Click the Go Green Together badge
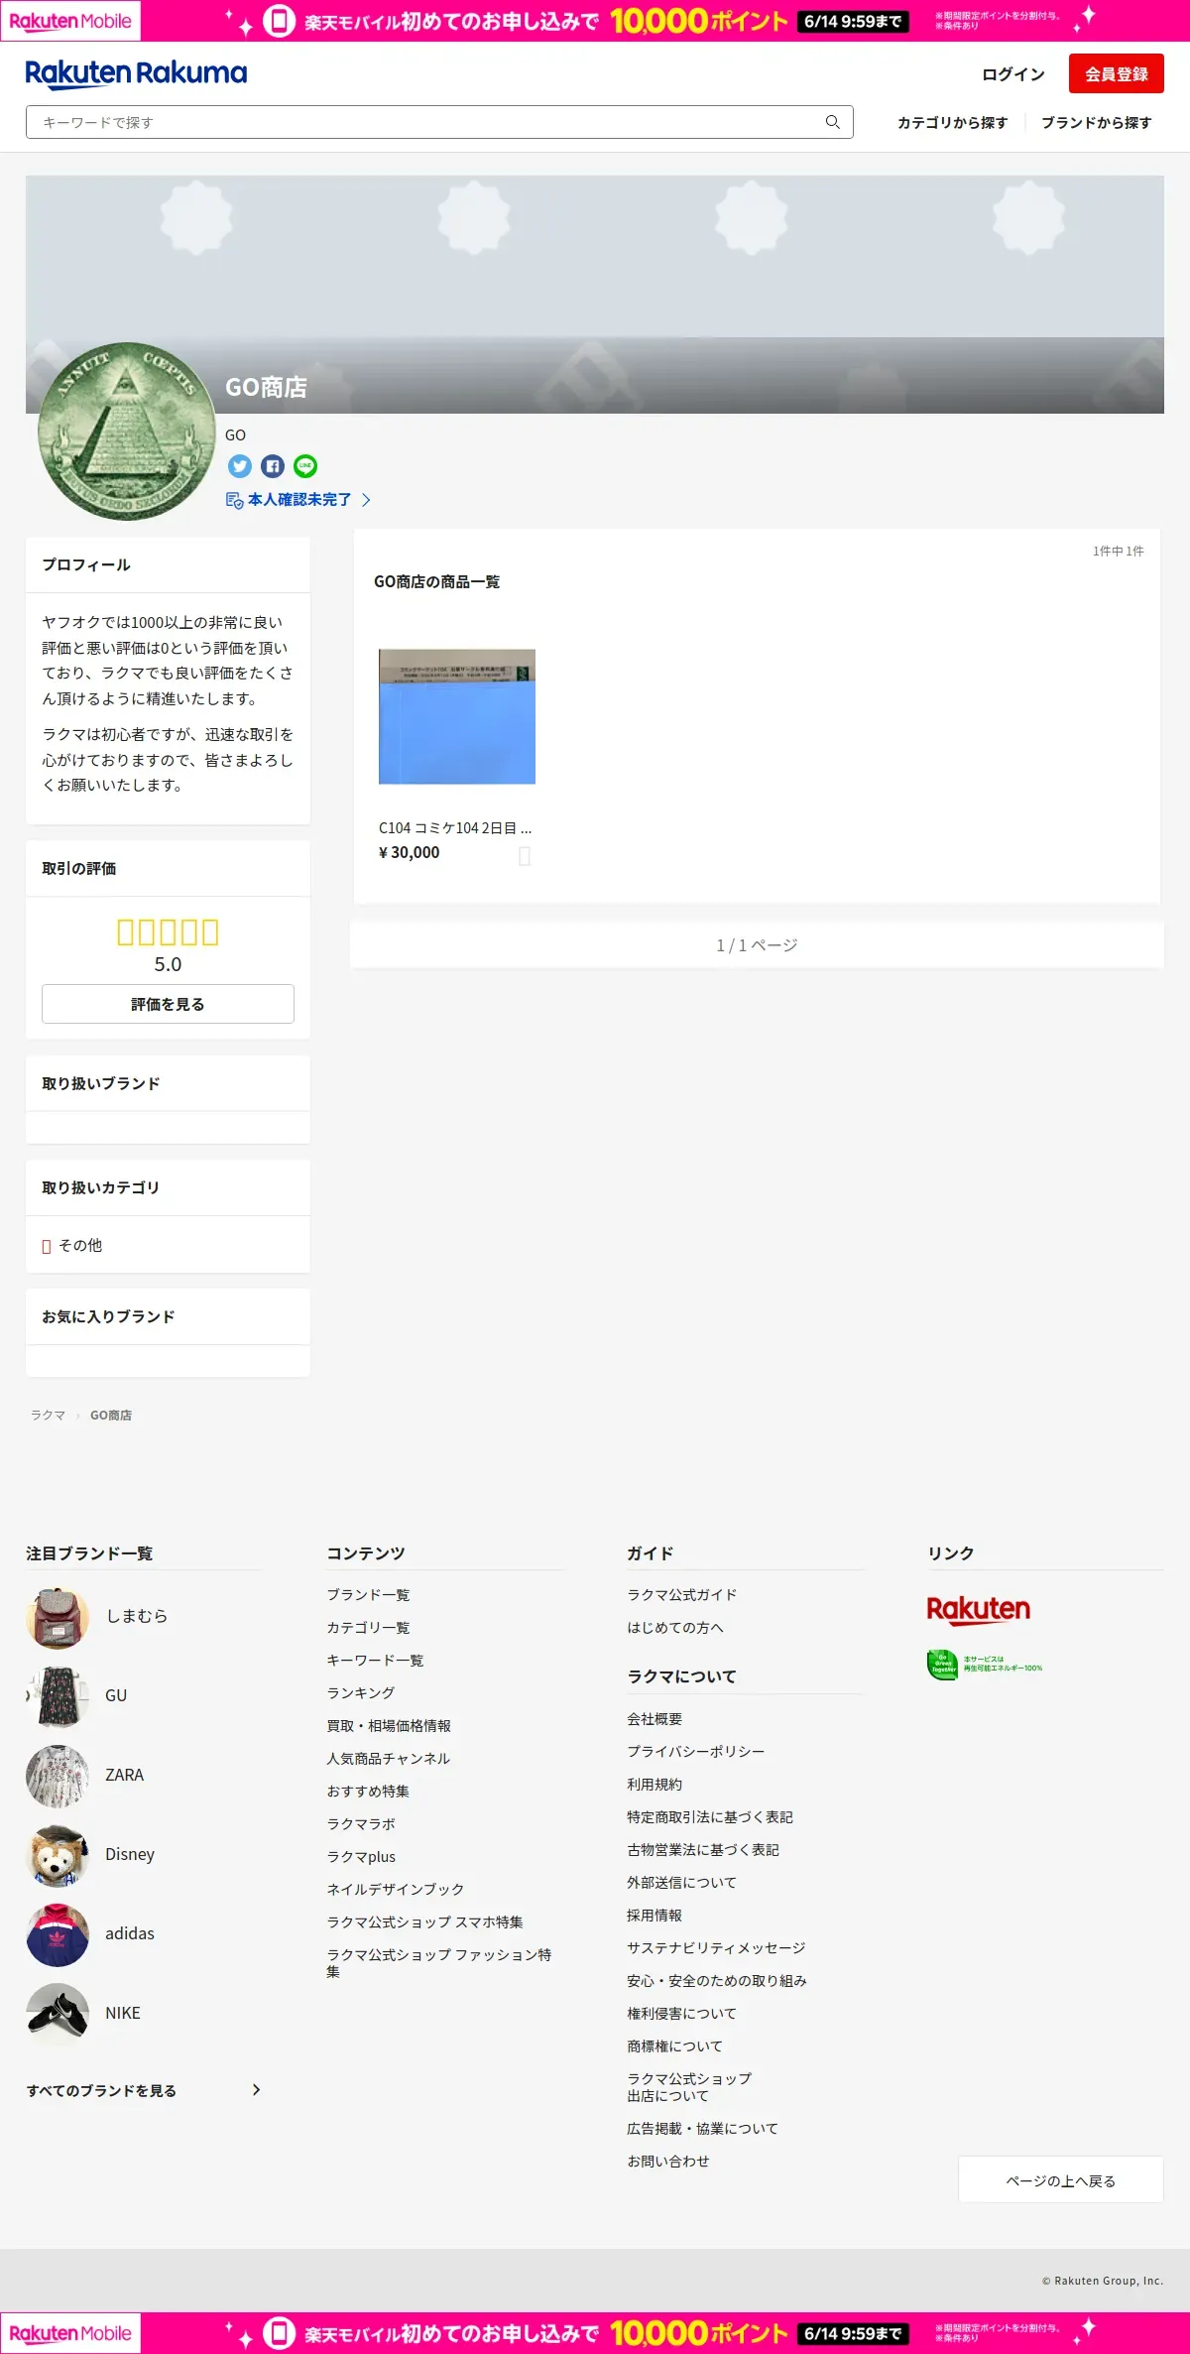This screenshot has height=2354, width=1190. tap(985, 1664)
